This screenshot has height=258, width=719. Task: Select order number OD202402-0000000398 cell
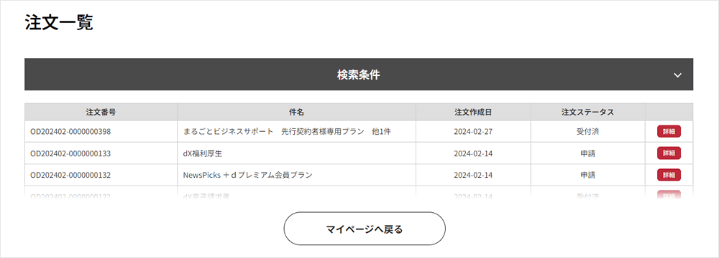[101, 132]
